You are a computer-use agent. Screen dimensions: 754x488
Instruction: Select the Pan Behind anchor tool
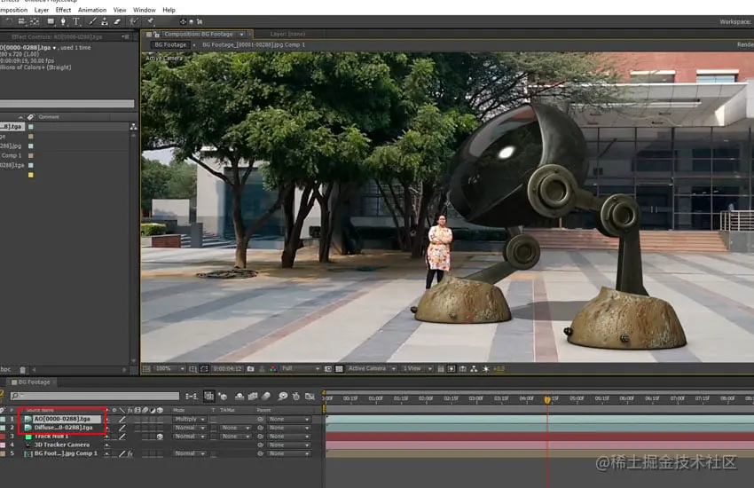pos(35,21)
